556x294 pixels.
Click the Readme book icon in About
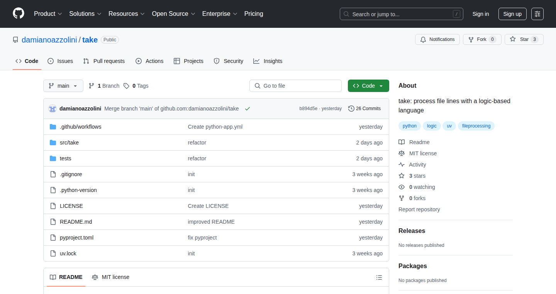(402, 142)
